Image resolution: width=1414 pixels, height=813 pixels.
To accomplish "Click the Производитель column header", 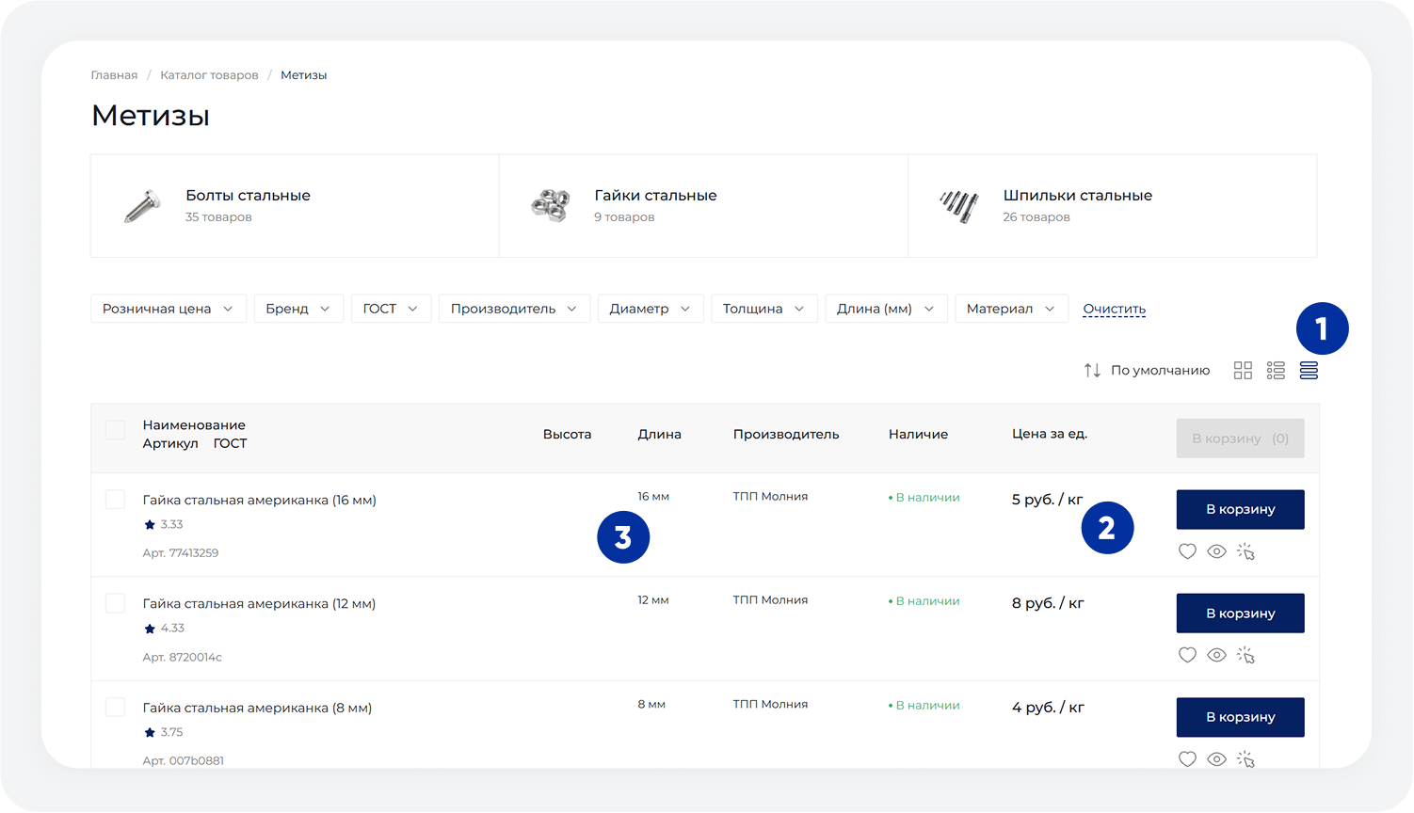I will pyautogui.click(x=786, y=434).
